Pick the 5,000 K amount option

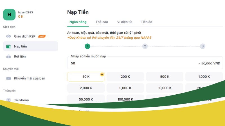(125, 88)
